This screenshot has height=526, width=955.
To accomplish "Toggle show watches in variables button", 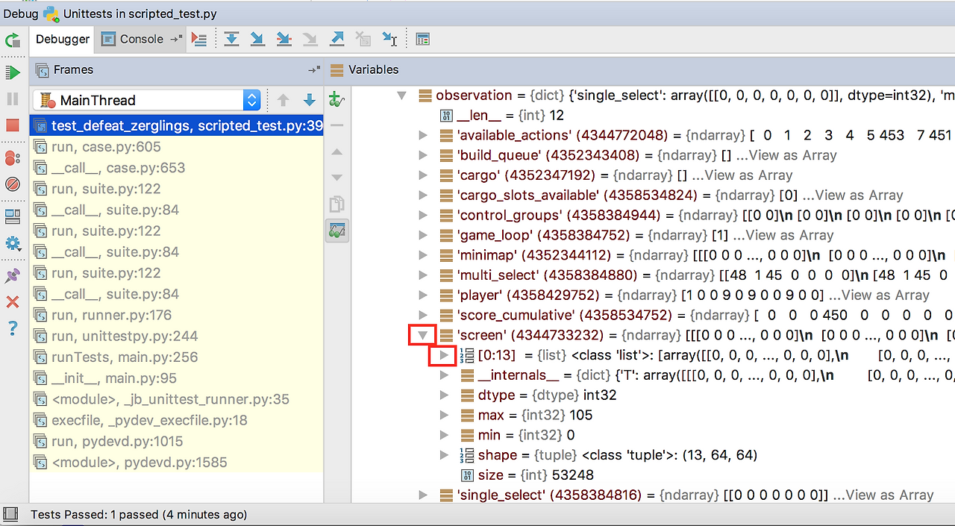I will [336, 230].
